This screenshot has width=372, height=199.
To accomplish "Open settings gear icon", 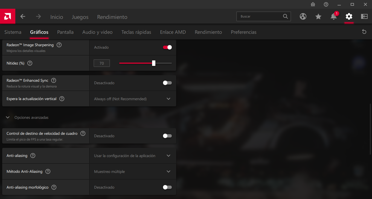I will [x=349, y=16].
